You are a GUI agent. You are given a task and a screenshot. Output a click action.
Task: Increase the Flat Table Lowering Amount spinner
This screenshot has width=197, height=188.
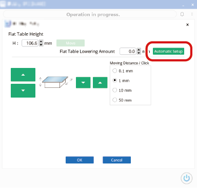pos(139,50)
